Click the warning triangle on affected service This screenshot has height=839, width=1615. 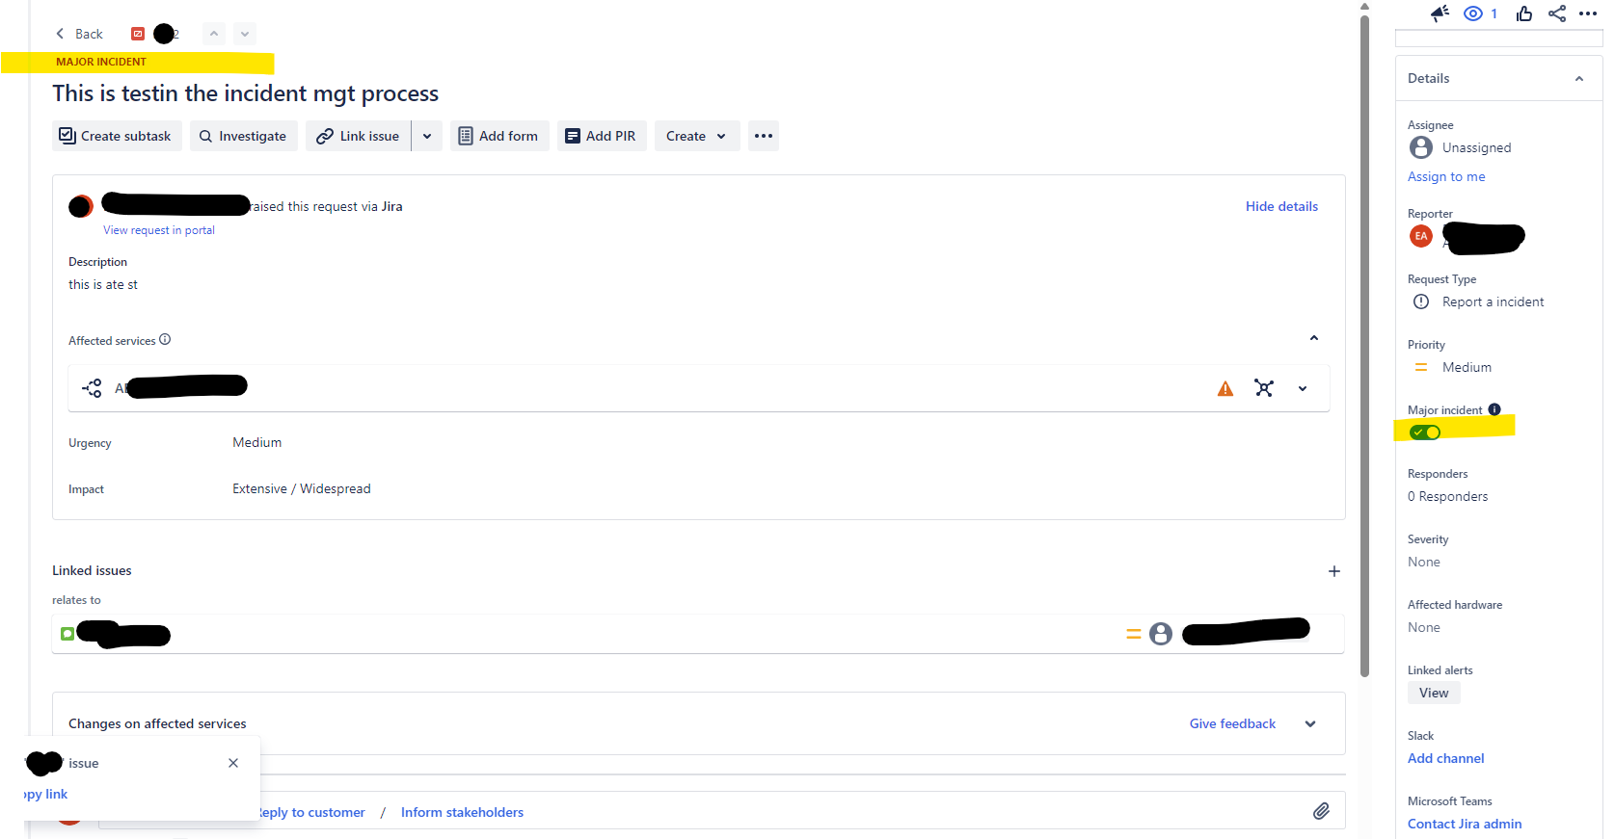point(1225,388)
